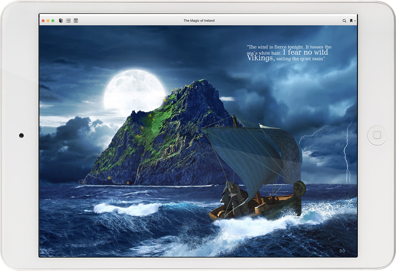
Task: Expand the bookmark dropdown chevron
Action: click(x=355, y=21)
